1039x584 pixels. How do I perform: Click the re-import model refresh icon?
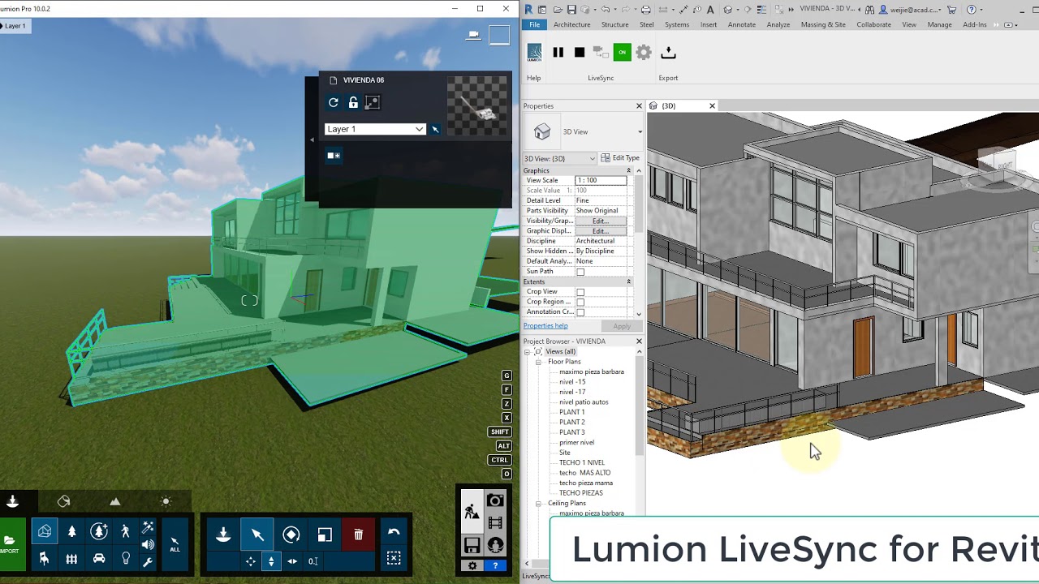click(x=334, y=102)
